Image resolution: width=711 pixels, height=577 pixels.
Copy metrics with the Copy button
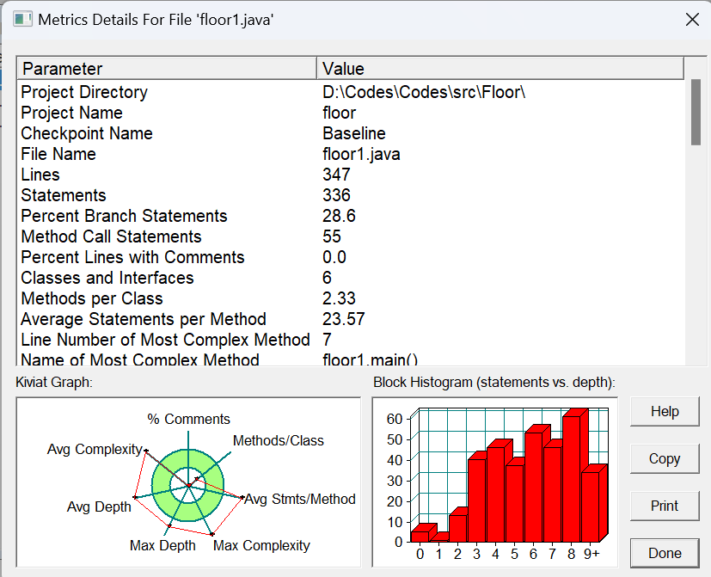click(x=665, y=458)
